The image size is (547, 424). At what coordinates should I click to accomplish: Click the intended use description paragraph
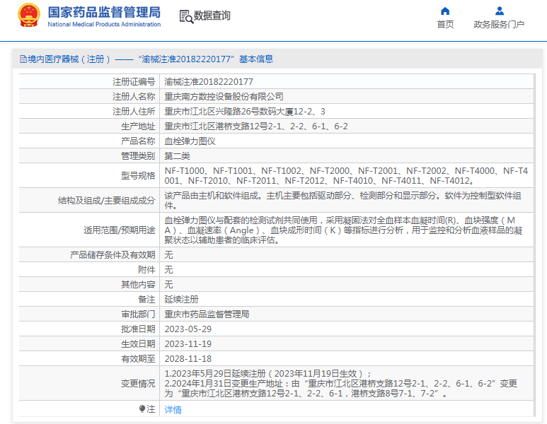coord(343,230)
